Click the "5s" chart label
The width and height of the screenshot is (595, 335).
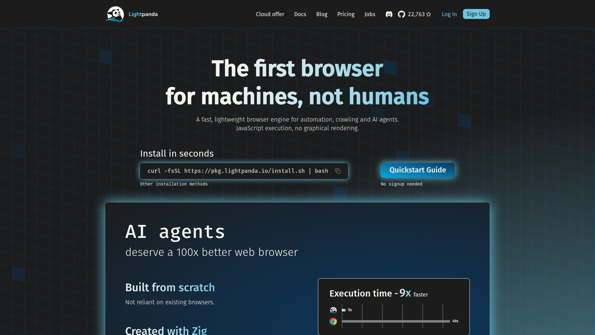(350, 310)
